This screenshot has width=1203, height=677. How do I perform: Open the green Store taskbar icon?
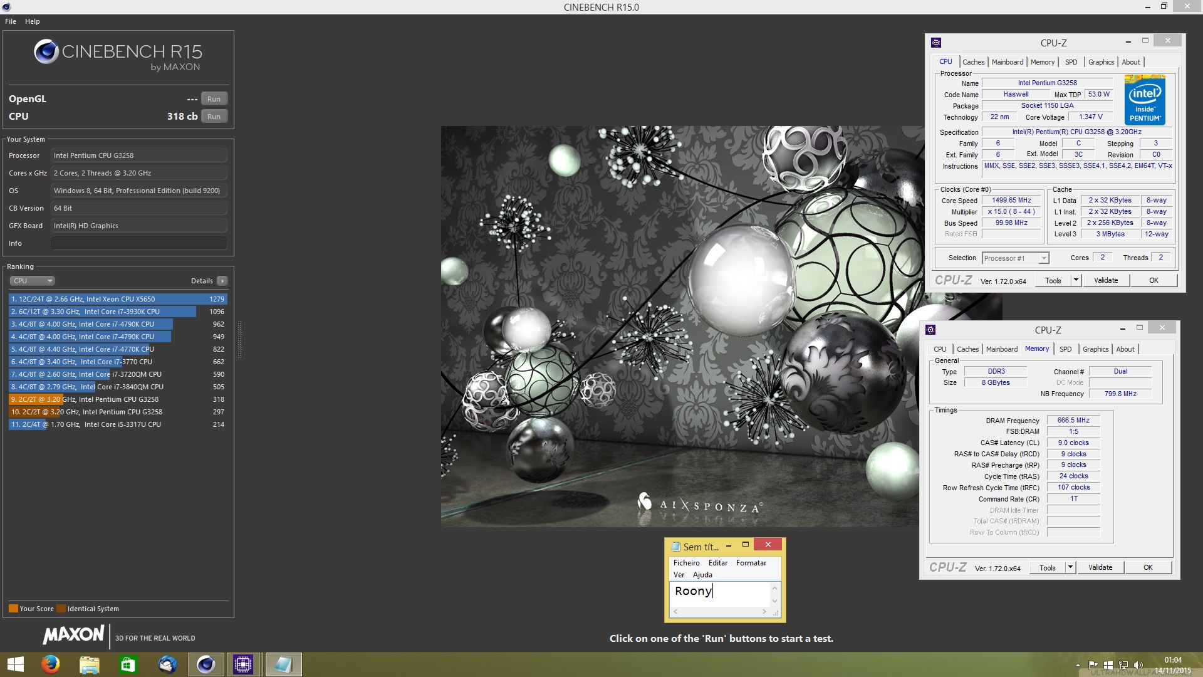pos(128,664)
